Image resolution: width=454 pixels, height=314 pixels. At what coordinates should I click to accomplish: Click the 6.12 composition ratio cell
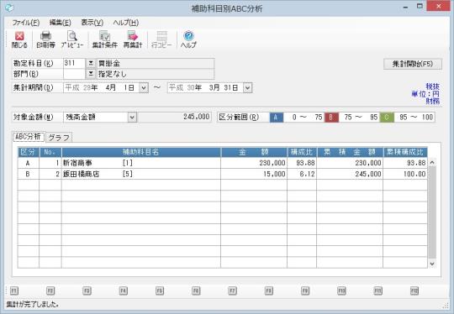302,174
